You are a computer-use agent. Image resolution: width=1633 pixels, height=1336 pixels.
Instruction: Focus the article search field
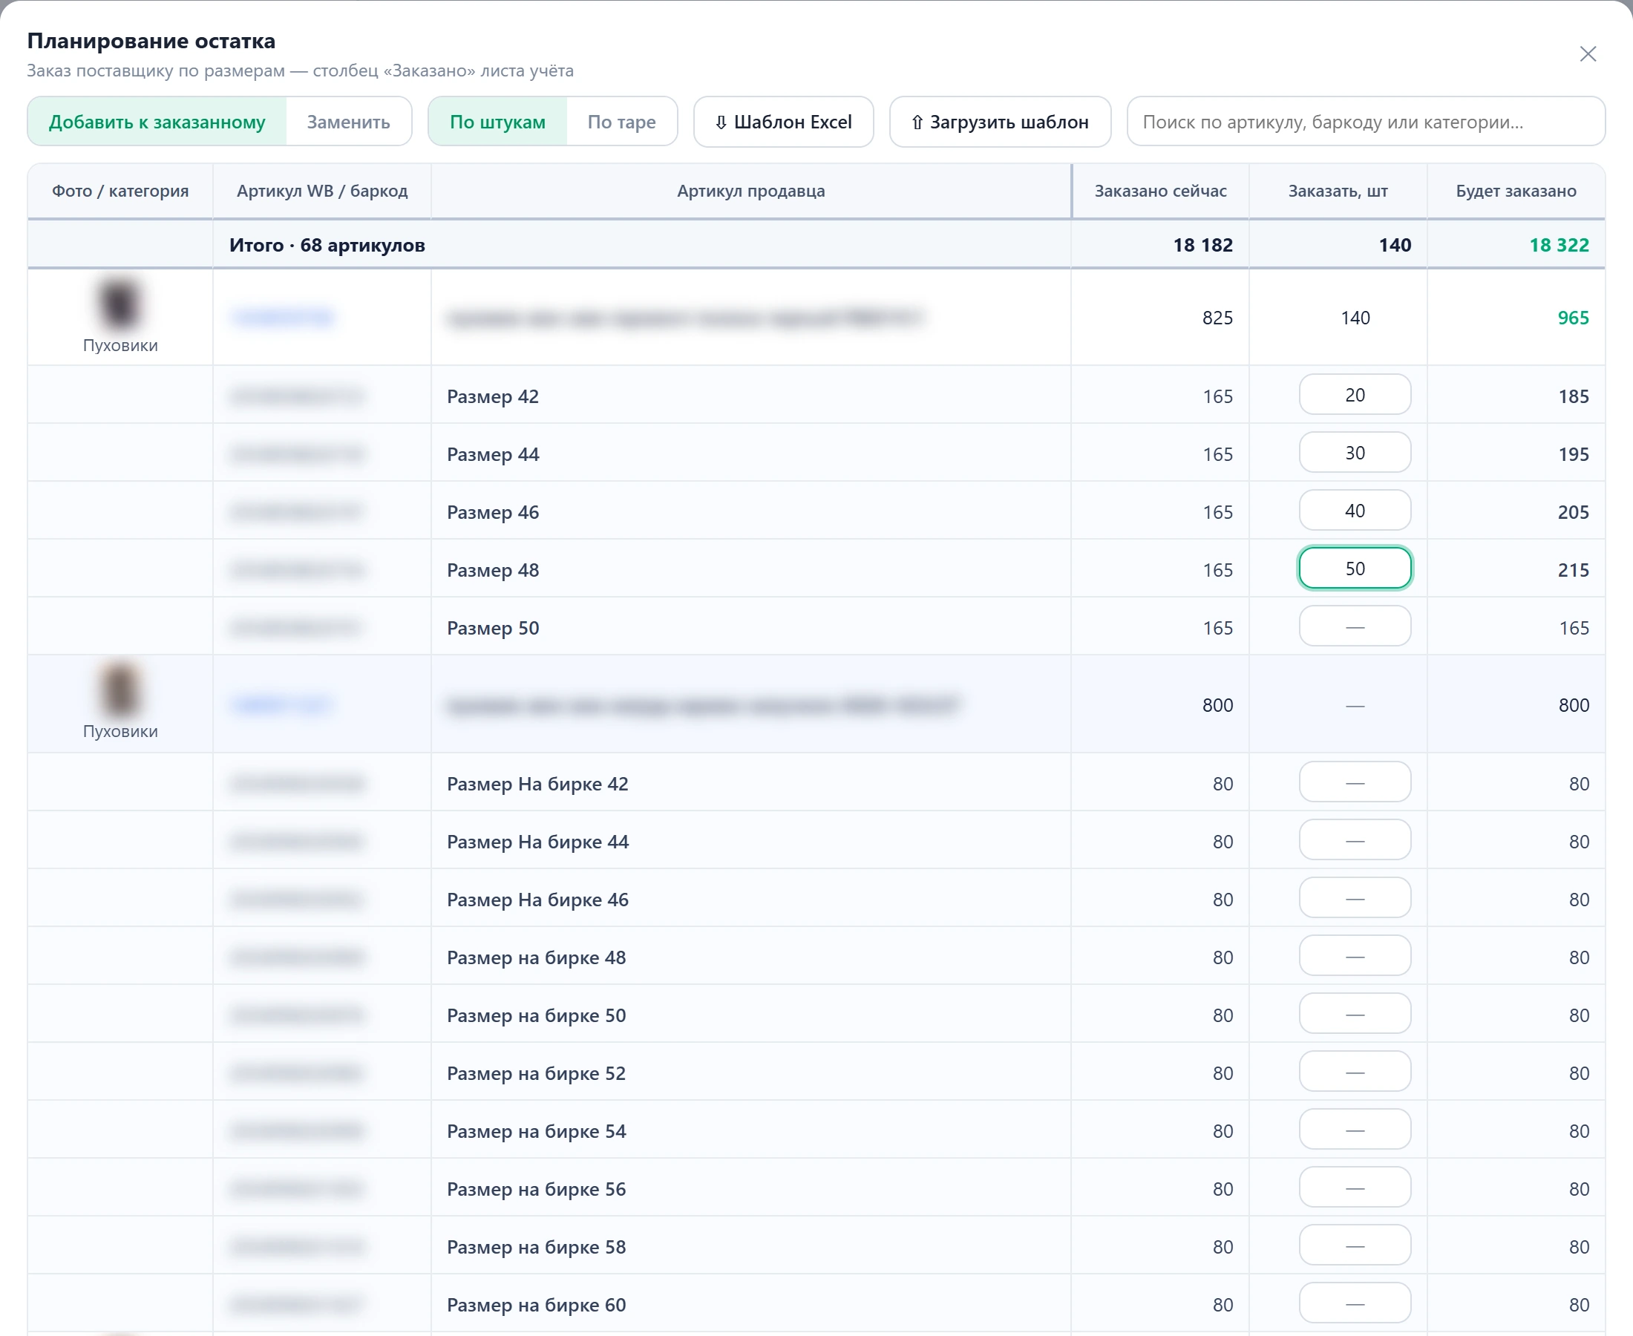click(1365, 122)
